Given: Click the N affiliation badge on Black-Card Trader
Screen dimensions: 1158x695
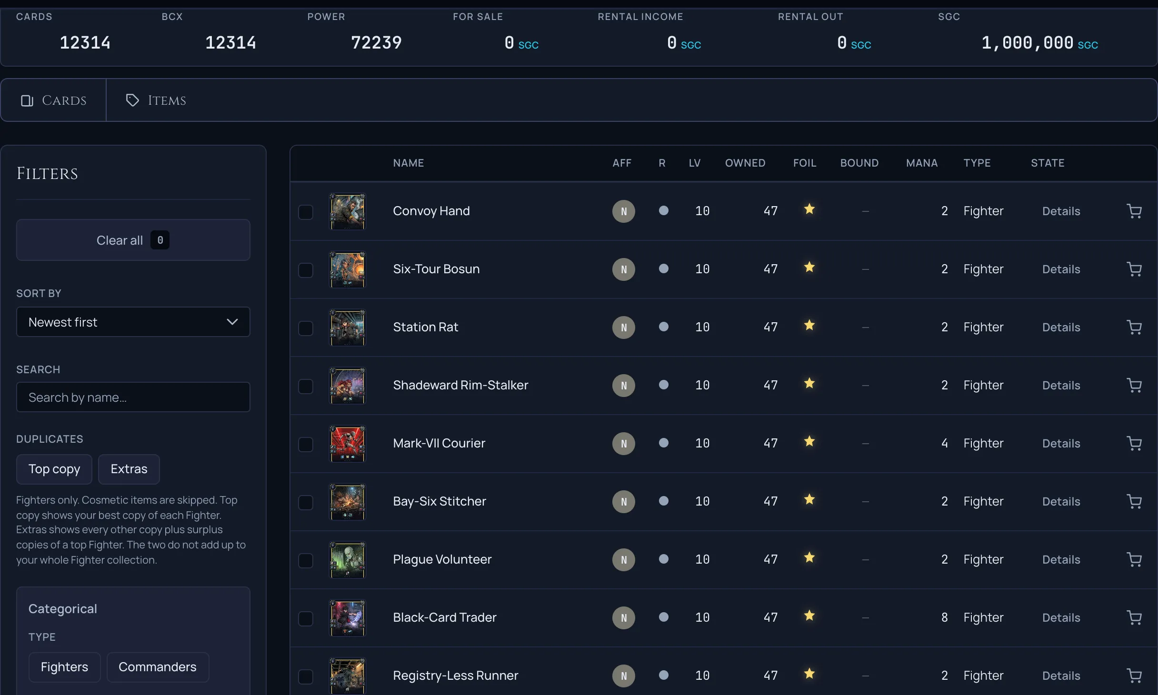Looking at the screenshot, I should coord(624,618).
